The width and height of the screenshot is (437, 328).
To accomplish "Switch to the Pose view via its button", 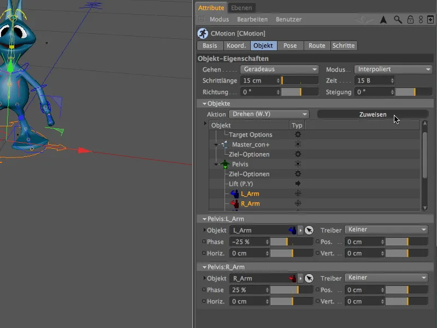I will pyautogui.click(x=291, y=45).
